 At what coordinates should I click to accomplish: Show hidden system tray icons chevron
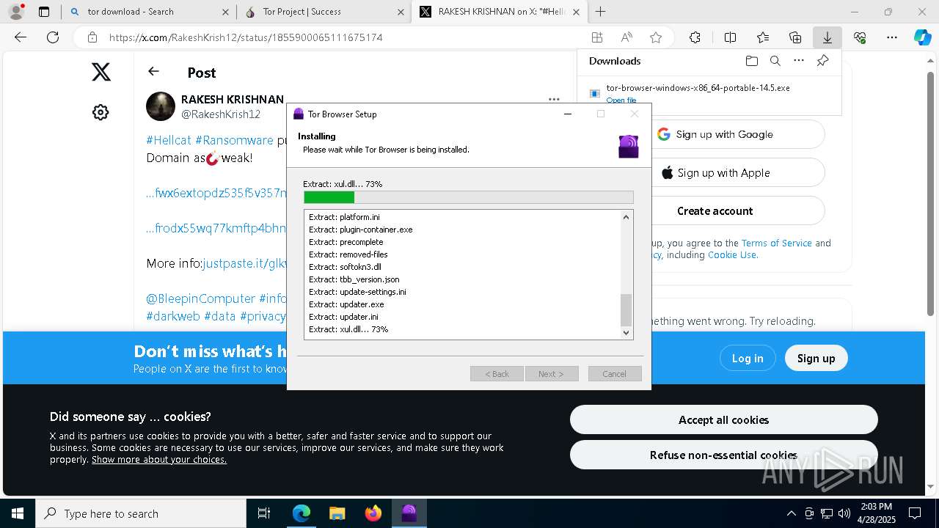[x=791, y=513]
